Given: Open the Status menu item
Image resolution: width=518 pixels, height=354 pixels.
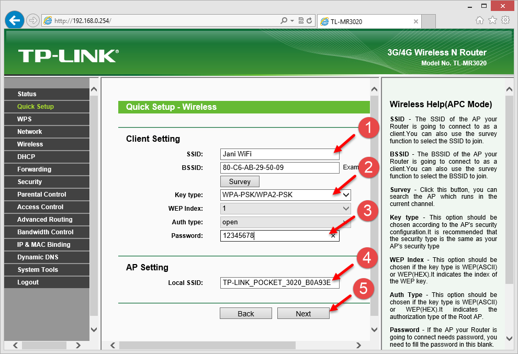Looking at the screenshot, I should tap(47, 94).
